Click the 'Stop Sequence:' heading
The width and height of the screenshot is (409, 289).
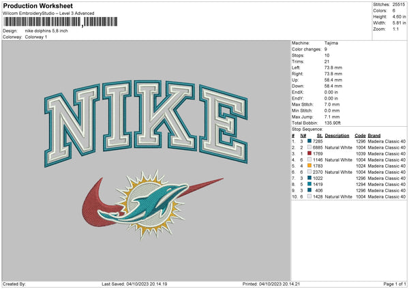tap(307, 130)
